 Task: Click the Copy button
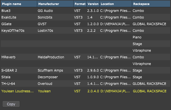(x=11, y=104)
